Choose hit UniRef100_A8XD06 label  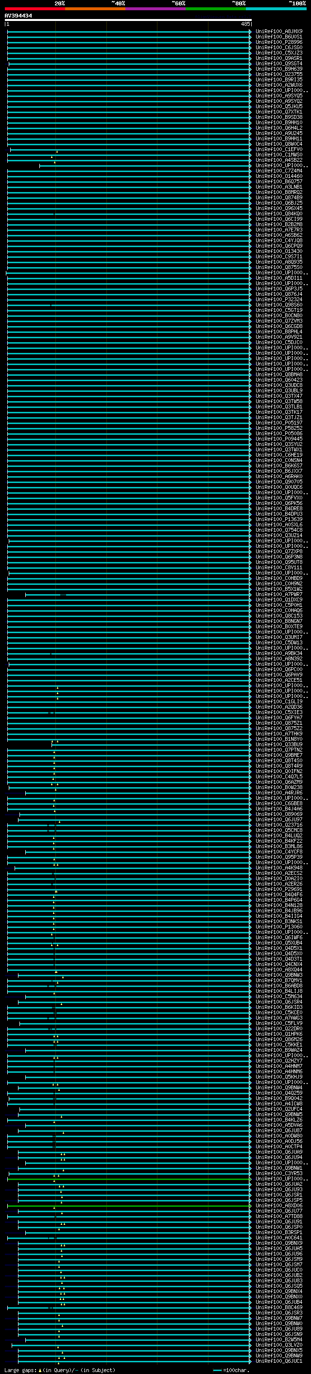click(x=279, y=1206)
